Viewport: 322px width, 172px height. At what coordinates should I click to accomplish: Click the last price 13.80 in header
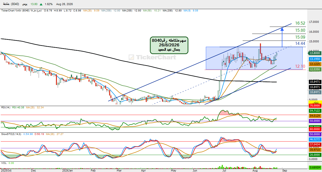coord(34,5)
